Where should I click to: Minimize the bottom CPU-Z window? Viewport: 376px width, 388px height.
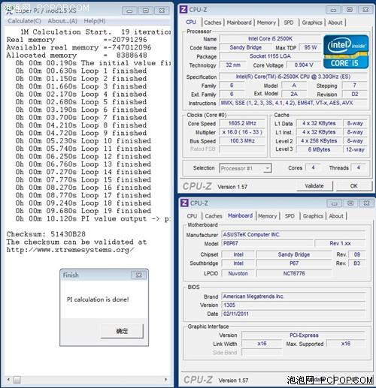point(334,203)
